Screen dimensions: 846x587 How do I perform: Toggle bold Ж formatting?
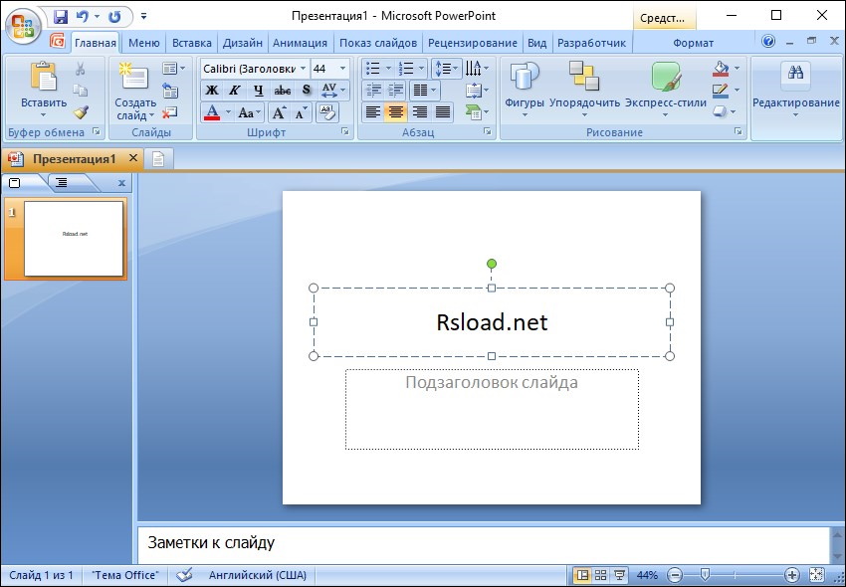(x=213, y=91)
